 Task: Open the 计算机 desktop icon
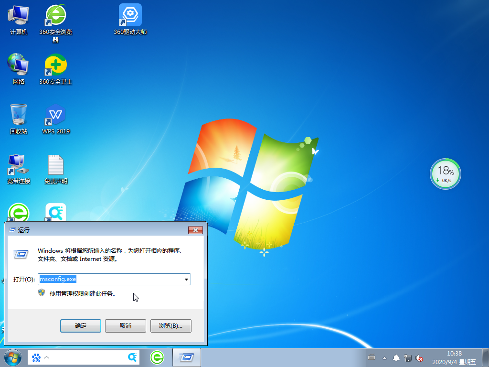point(19,19)
